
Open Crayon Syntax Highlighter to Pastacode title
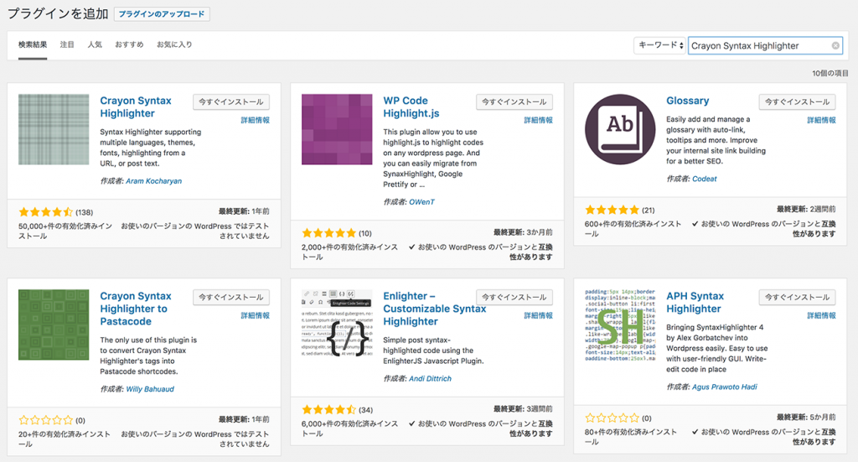pos(136,309)
